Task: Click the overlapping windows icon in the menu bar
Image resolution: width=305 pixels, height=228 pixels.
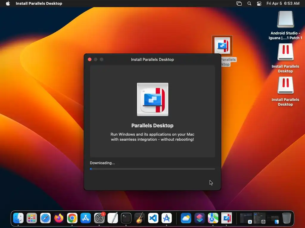Action: click(x=239, y=4)
